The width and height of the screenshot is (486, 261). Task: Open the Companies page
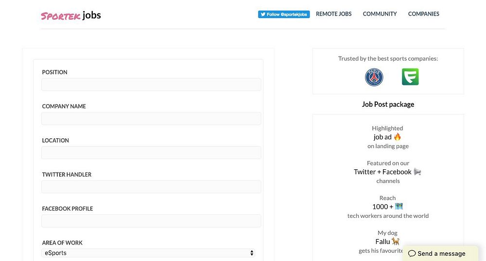point(423,14)
